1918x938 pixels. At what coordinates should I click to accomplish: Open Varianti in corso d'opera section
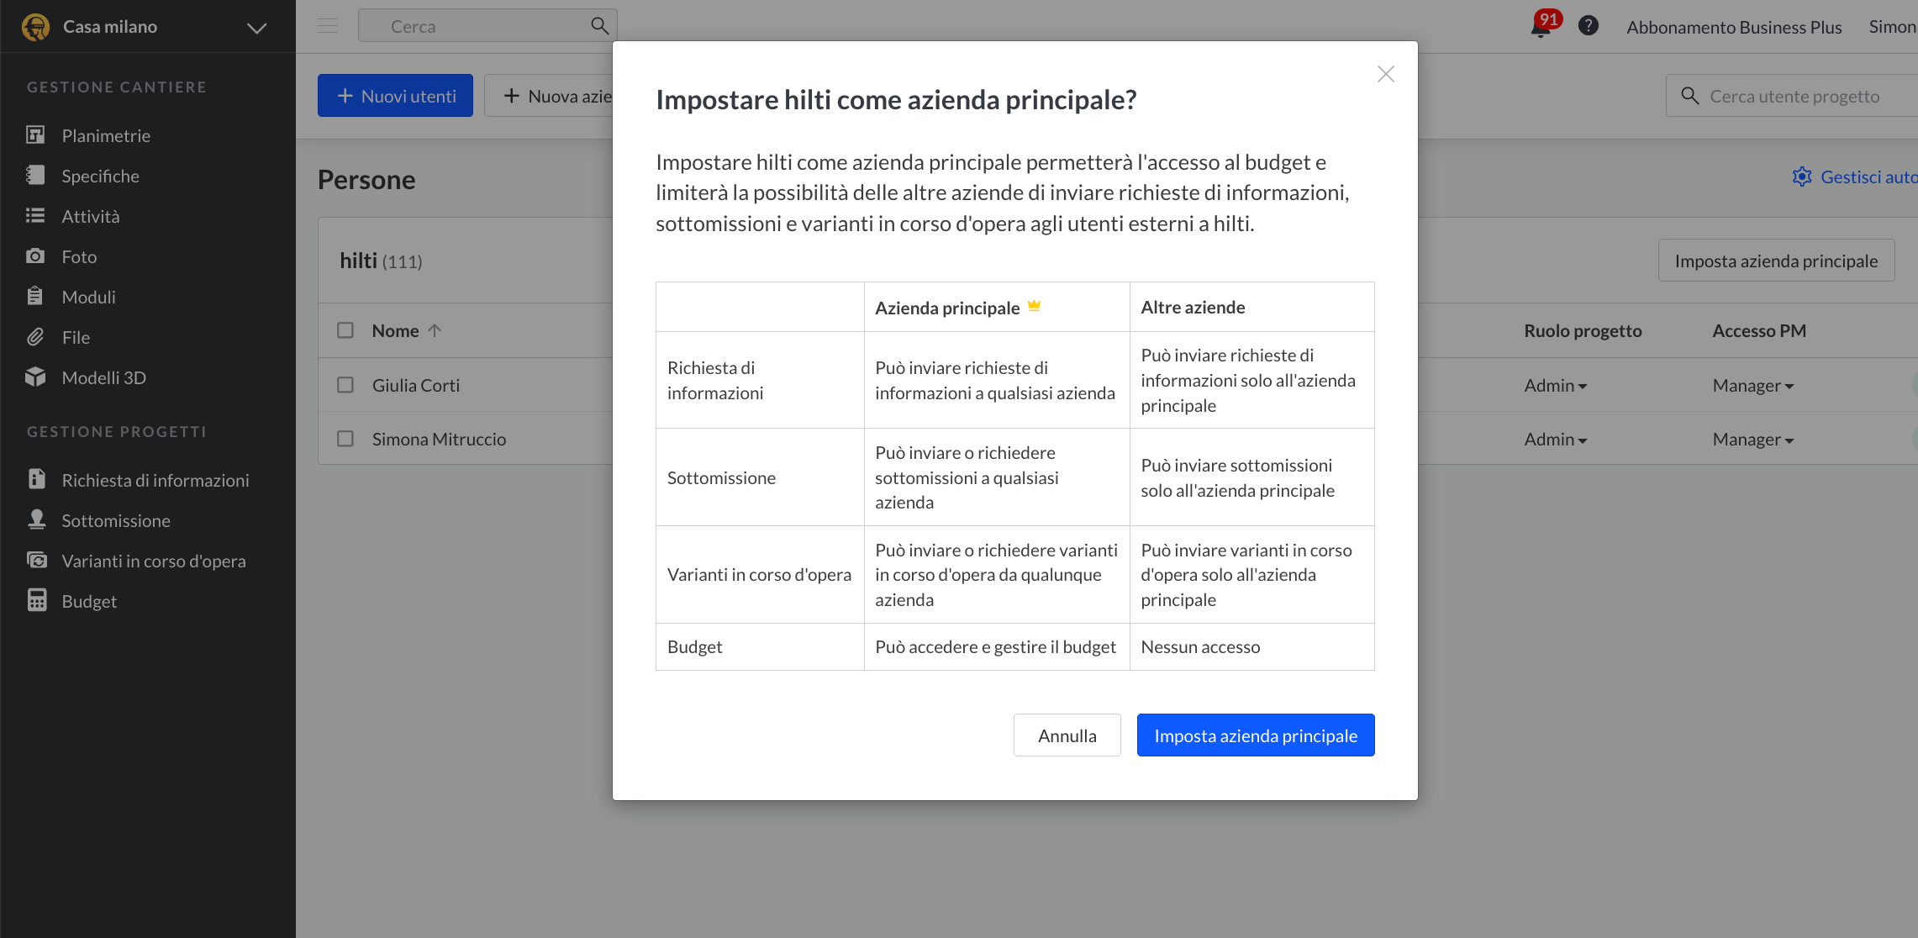pos(153,561)
